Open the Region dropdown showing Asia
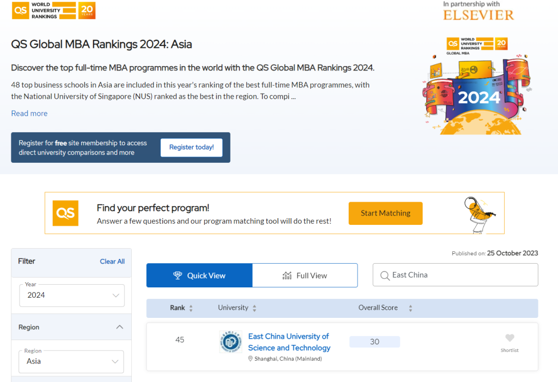558x382 pixels. click(71, 361)
